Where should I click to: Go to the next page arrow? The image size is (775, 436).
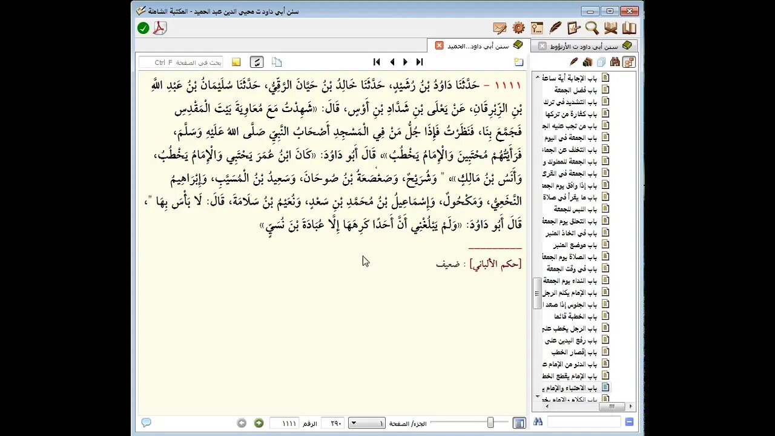coord(406,62)
